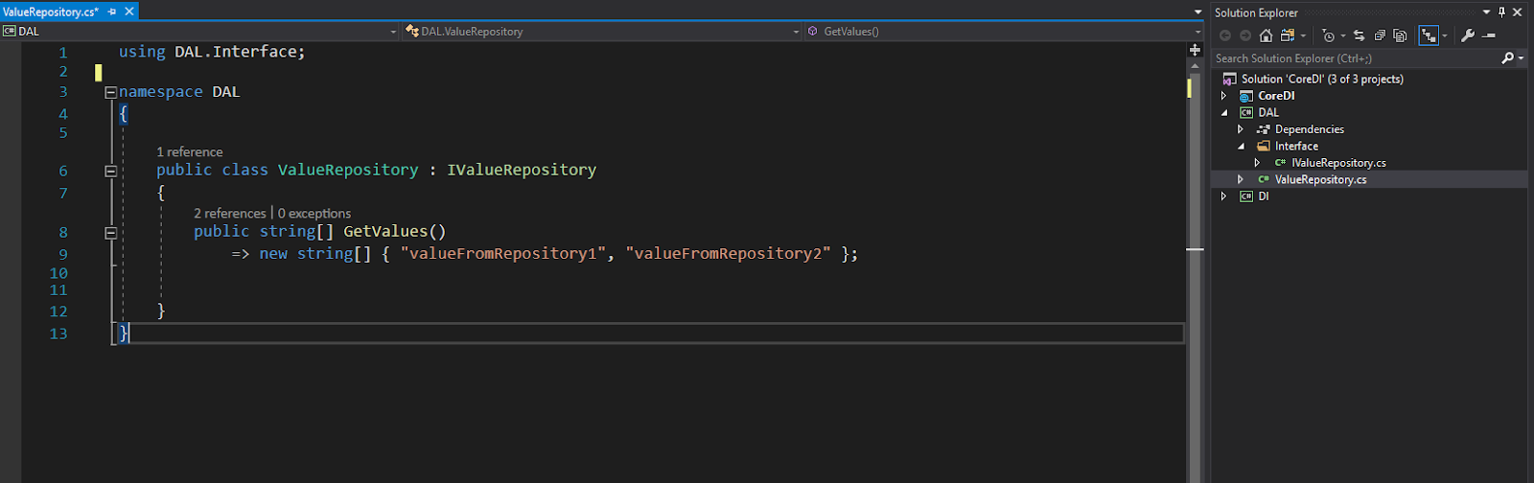
Task: Click the '2 references' CodeLens link
Action: pyautogui.click(x=229, y=213)
